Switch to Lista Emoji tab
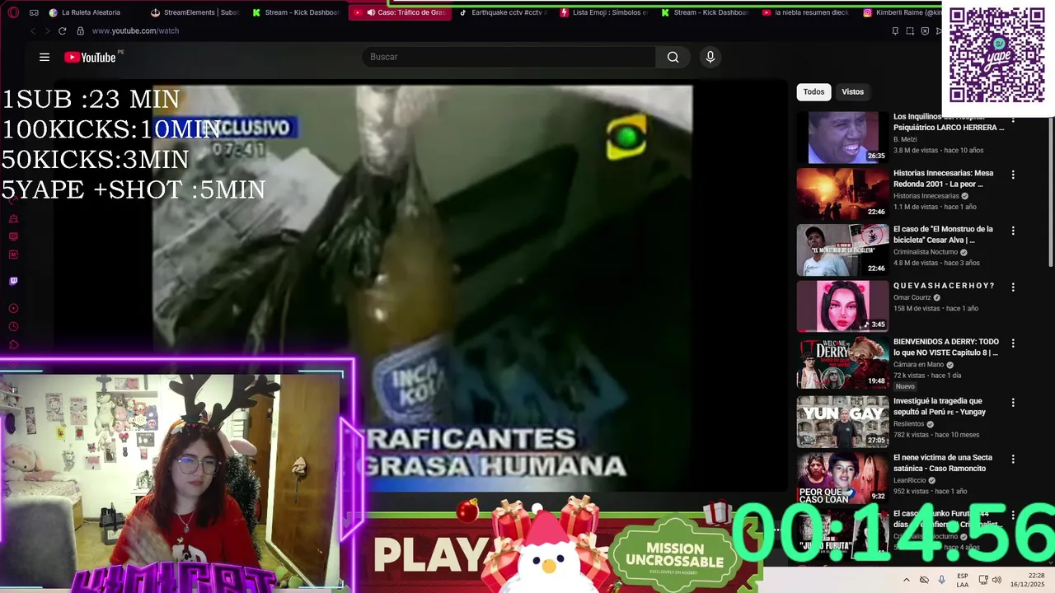1055x593 pixels. point(604,12)
